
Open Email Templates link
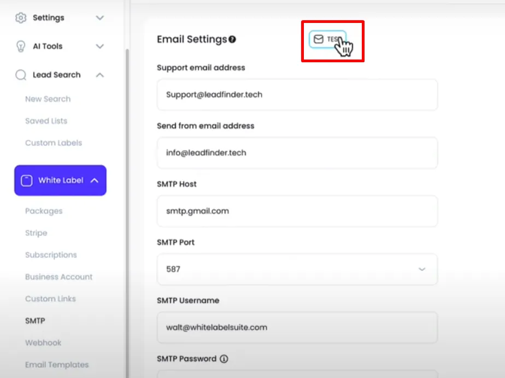[x=57, y=365]
